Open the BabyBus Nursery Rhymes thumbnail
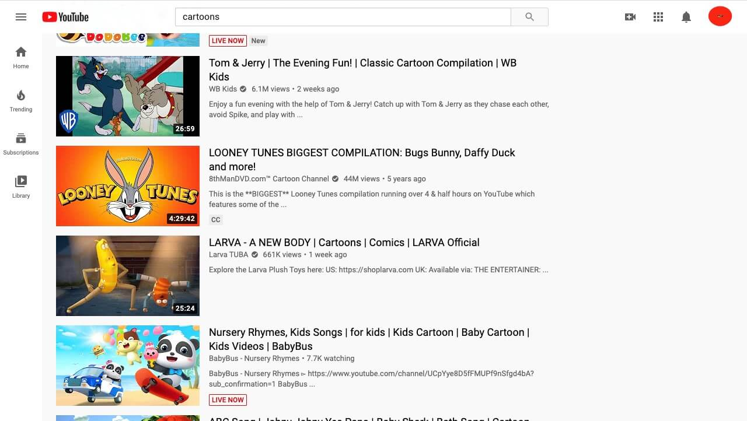Viewport: 747px width, 421px height. coord(128,366)
